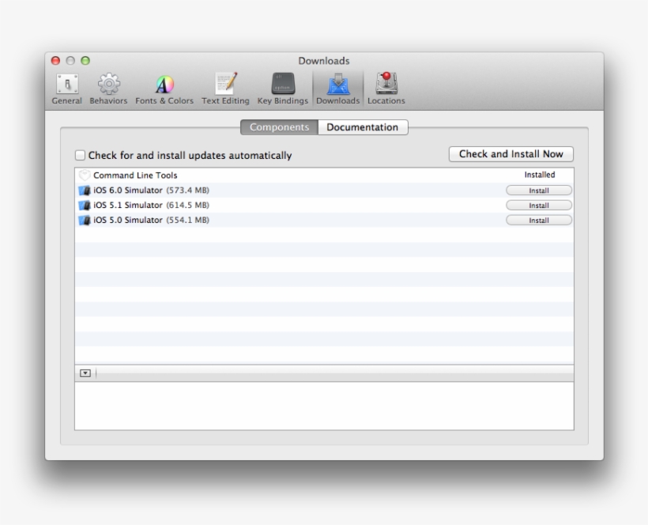Open the Locations preferences pane
The width and height of the screenshot is (648, 525).
pyautogui.click(x=386, y=85)
